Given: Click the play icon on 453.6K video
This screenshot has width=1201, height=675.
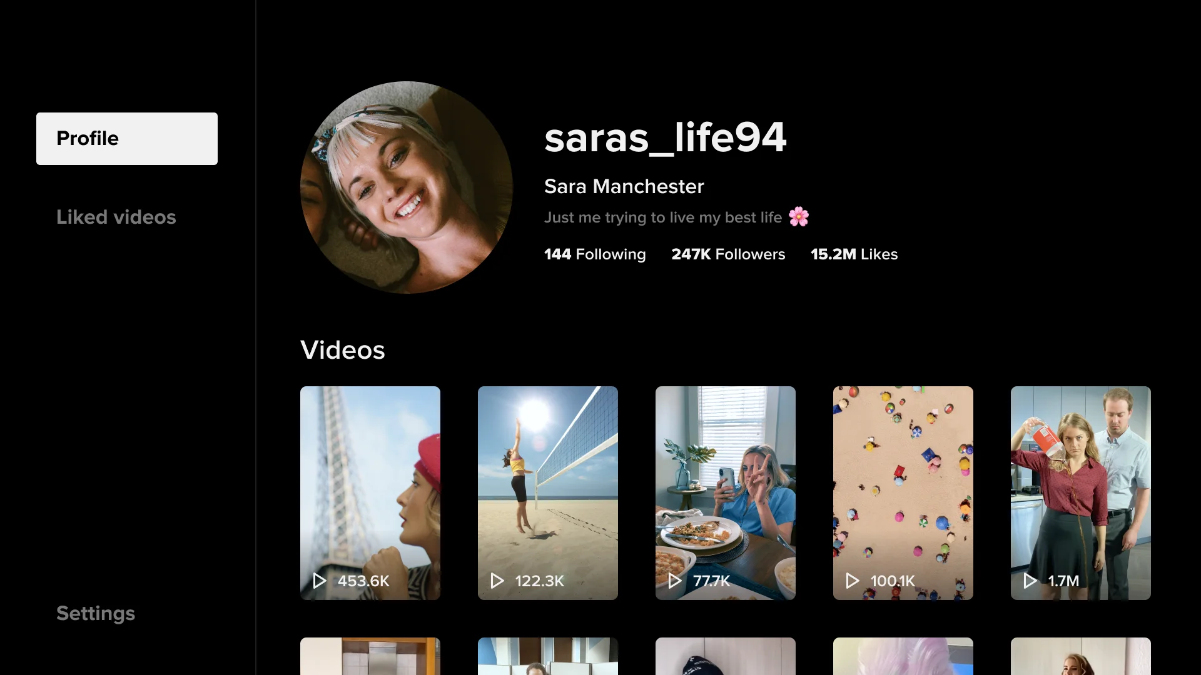Looking at the screenshot, I should [x=320, y=580].
